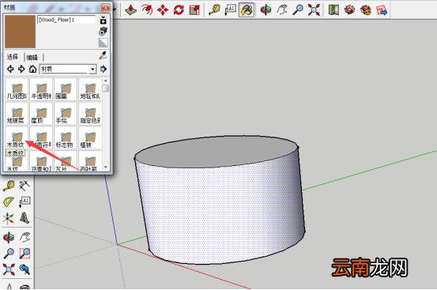The image size is (437, 290).
Task: Click Zoom Extents in top toolbar
Action: [x=314, y=10]
